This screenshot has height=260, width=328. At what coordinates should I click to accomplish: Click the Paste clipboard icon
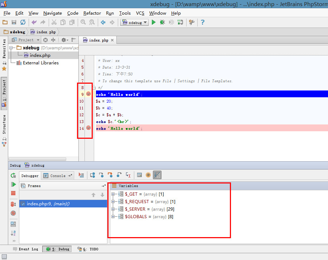tap(72, 22)
